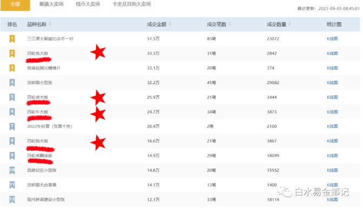
Task: Click the blue rank 4 ribbon badge
Action: (x=12, y=82)
